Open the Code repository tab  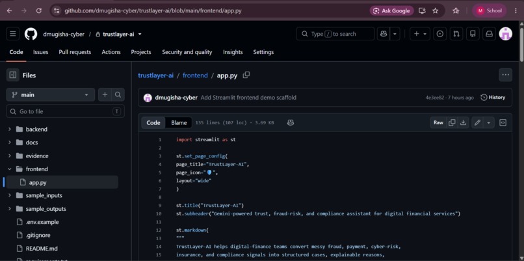16,52
